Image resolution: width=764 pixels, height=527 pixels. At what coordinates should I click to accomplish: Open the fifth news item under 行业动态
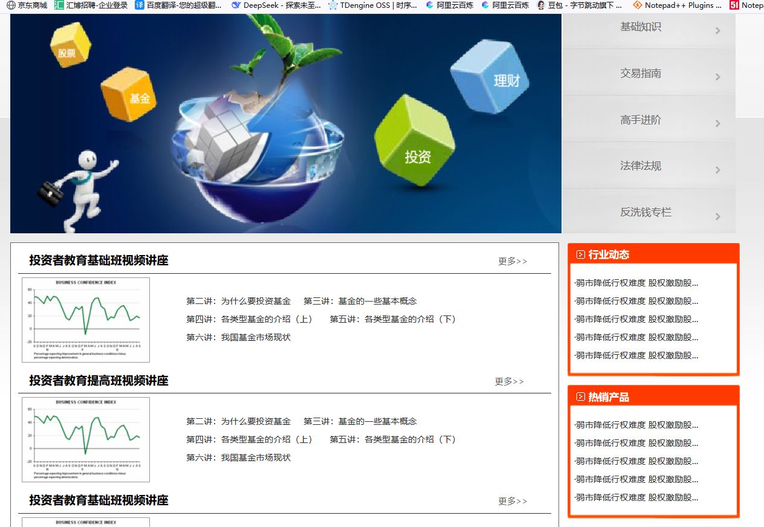pos(636,355)
